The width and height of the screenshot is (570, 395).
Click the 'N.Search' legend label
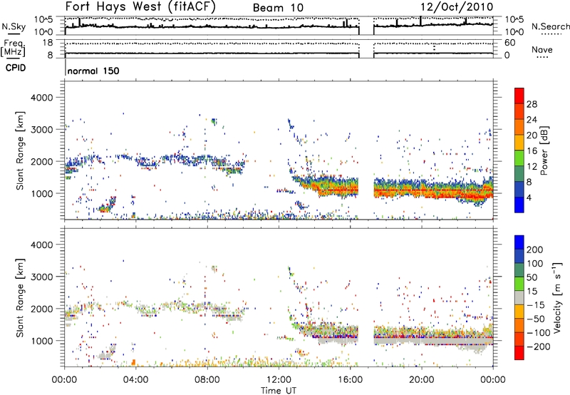click(x=550, y=26)
